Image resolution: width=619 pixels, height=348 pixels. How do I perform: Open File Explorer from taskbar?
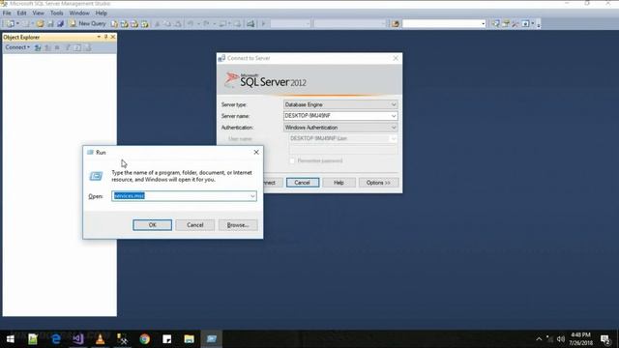point(190,339)
